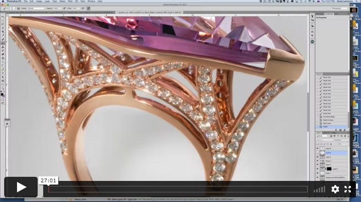The width and height of the screenshot is (361, 202).
Task: Enable the airbrush icon next to Flow
Action: point(83,9)
